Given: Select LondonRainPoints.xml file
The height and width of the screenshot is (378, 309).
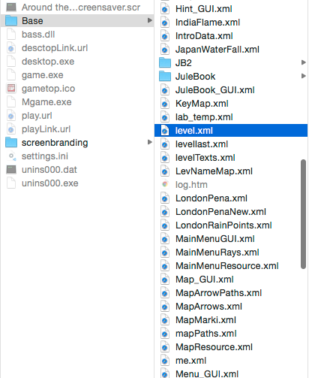Looking at the screenshot, I should coord(223,225).
